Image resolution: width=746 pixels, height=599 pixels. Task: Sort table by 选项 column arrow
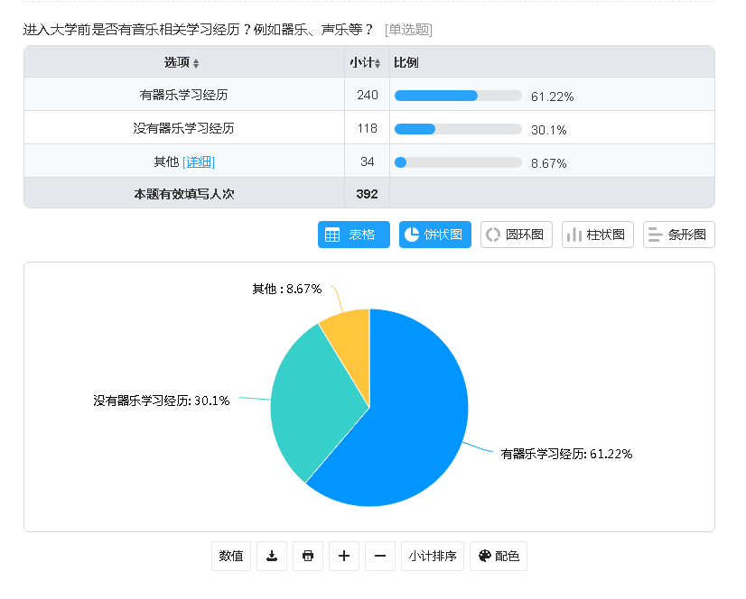196,63
